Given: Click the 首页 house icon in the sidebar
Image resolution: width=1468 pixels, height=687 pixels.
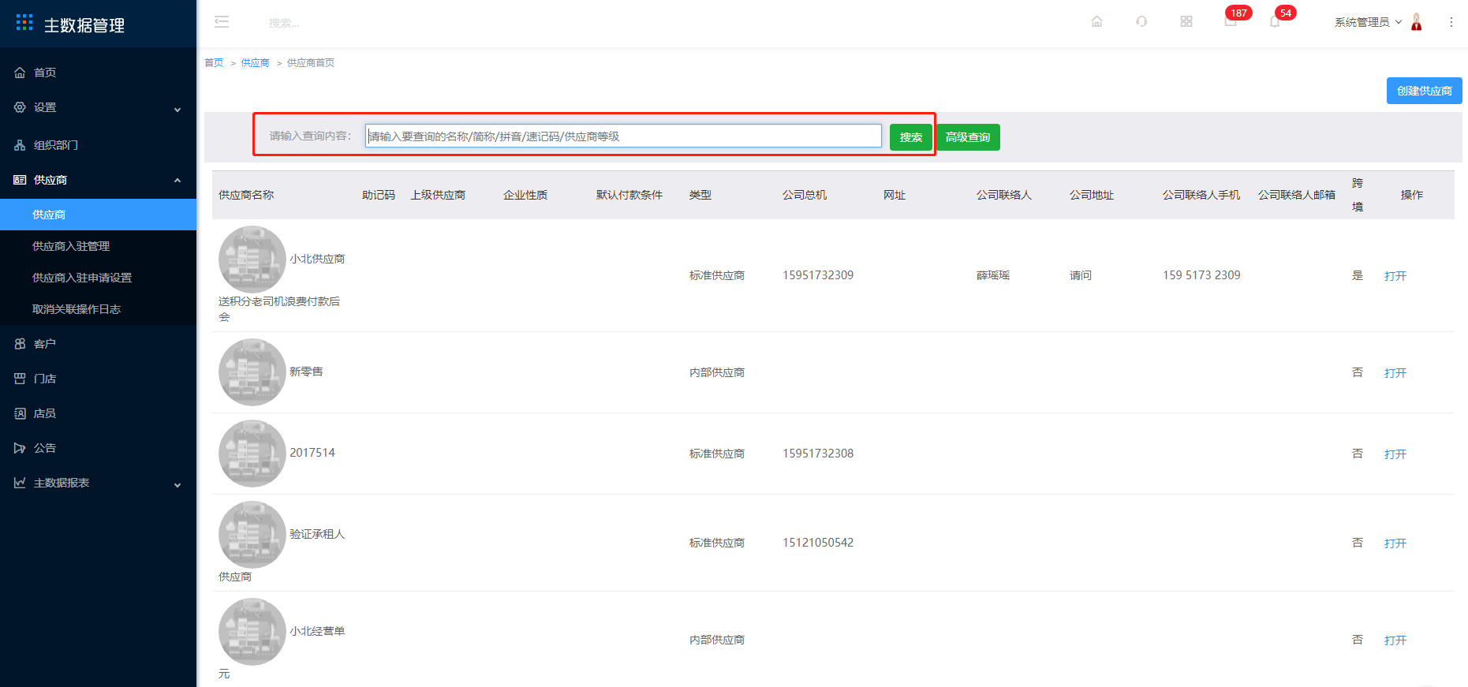Looking at the screenshot, I should [x=20, y=73].
